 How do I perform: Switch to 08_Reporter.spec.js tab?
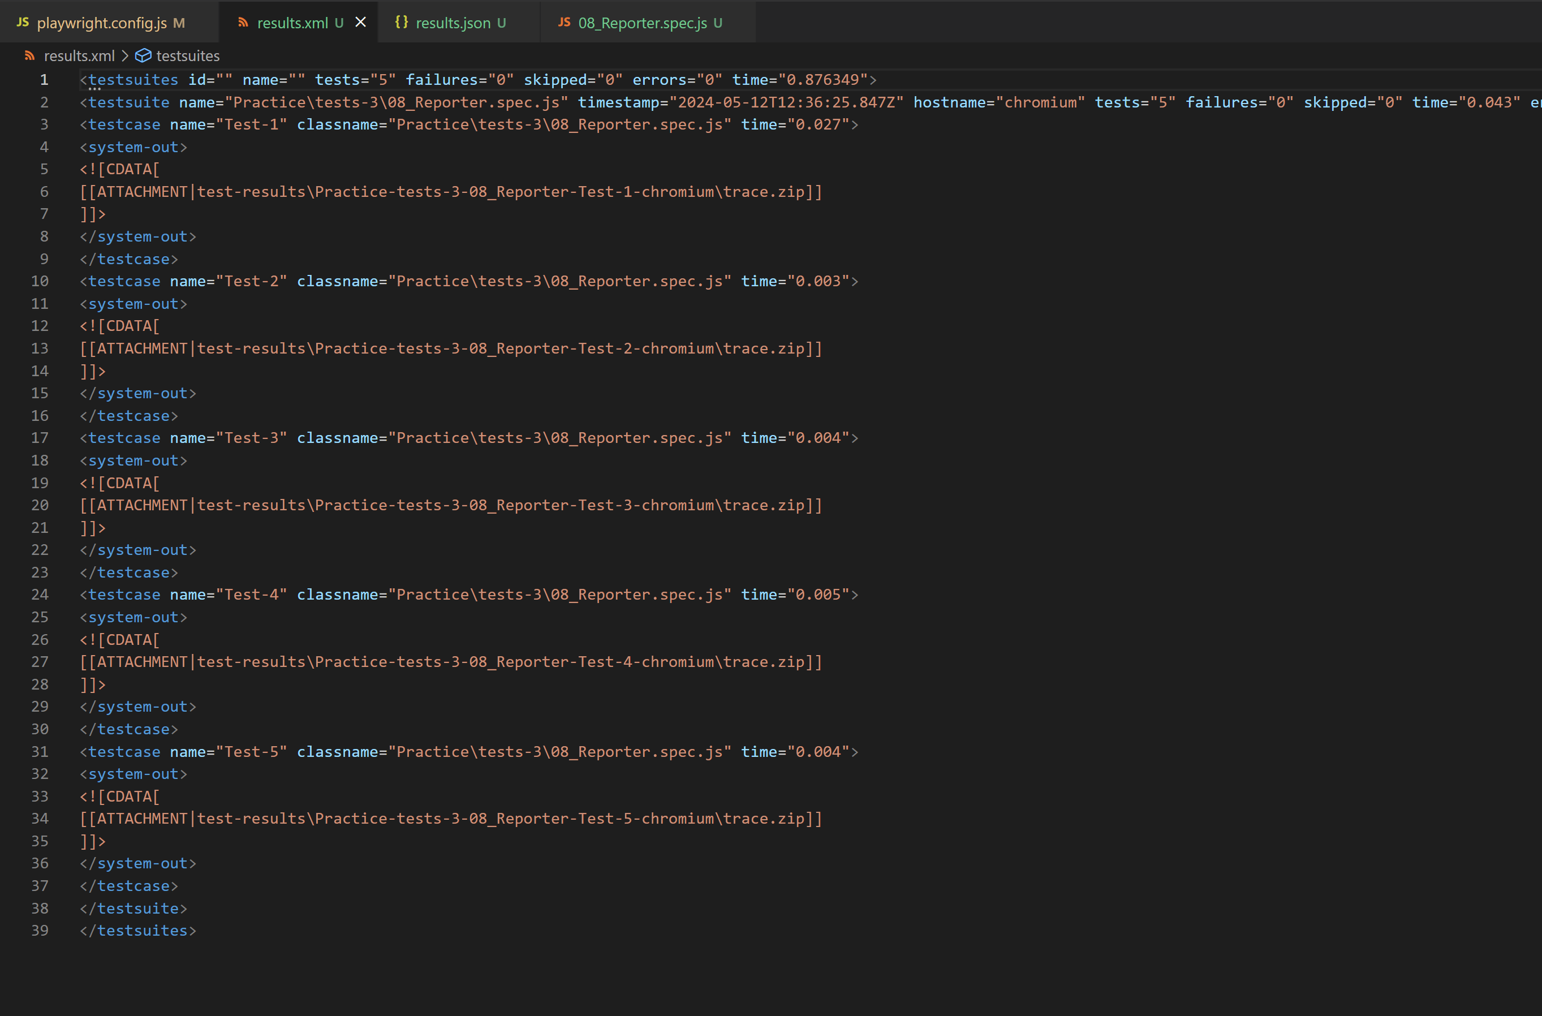click(x=642, y=23)
